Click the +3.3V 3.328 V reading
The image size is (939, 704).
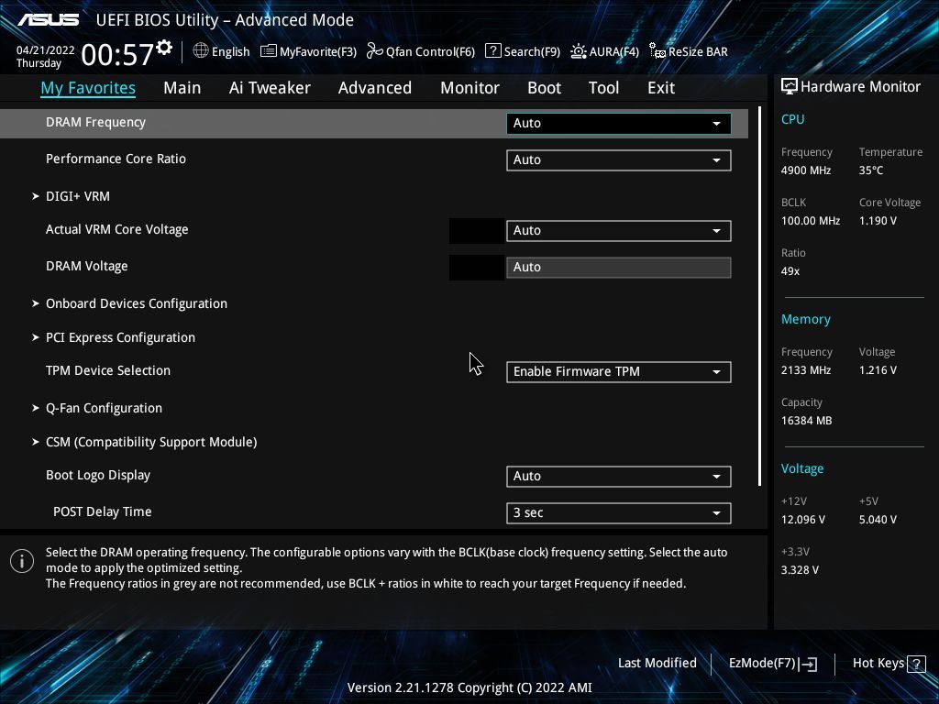click(800, 570)
